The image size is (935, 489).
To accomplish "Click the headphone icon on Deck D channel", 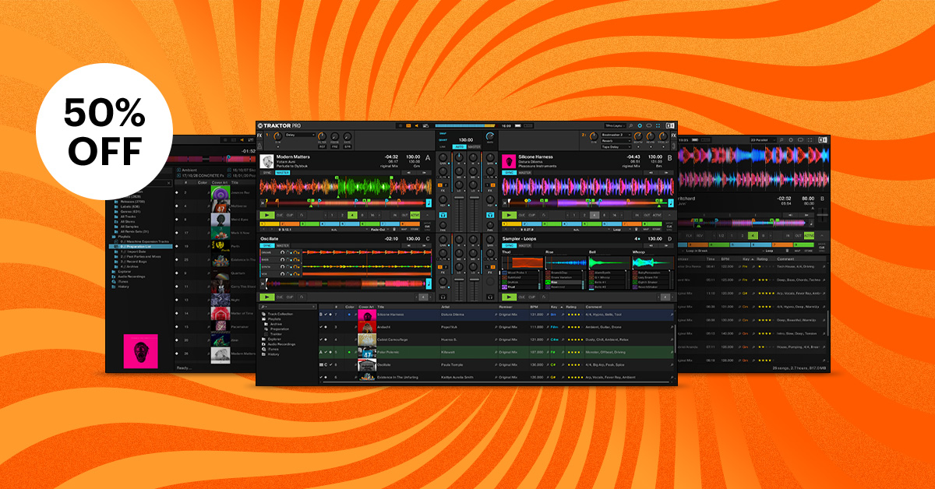I will tap(491, 296).
